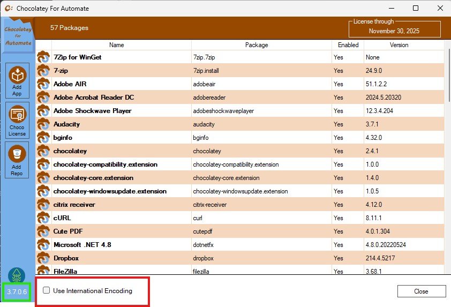Maximize the Chocolatey For Automate window
This screenshot has height=307, width=451.
(x=416, y=8)
